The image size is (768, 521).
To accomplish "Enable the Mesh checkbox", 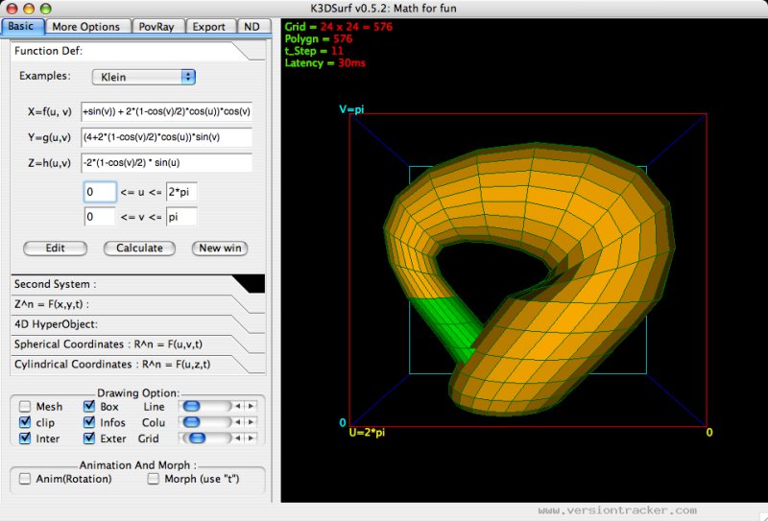I will [x=25, y=407].
